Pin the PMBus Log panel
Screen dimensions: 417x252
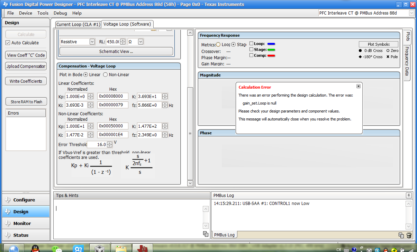[409, 195]
